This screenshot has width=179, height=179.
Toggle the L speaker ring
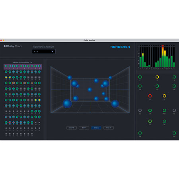(140, 77)
